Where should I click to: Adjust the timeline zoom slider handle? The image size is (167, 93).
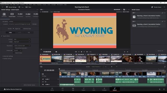tap(112, 67)
